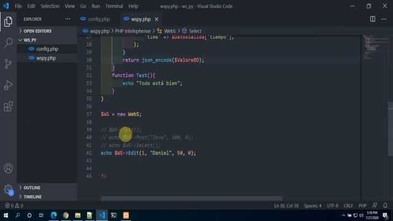Click the Select method breadcrumb

point(195,31)
